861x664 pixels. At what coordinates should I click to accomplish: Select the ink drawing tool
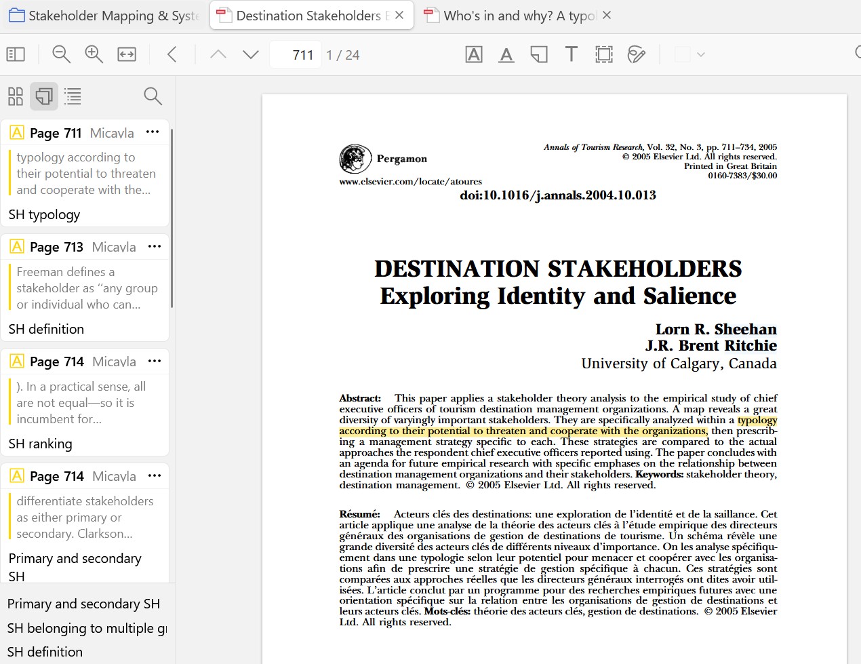click(637, 55)
